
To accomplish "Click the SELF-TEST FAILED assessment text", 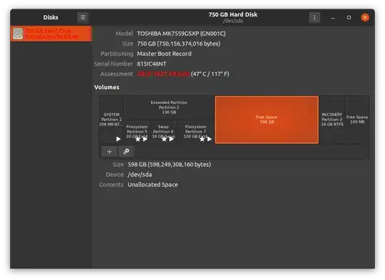I will (163, 74).
